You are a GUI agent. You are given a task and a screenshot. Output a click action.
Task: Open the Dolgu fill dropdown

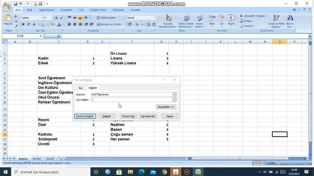pyautogui.click(x=247, y=21)
